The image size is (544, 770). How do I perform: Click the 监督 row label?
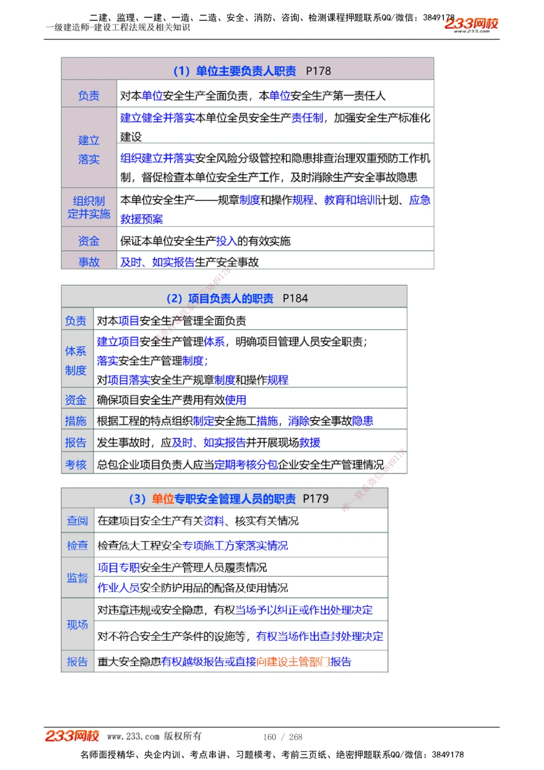pyautogui.click(x=77, y=578)
